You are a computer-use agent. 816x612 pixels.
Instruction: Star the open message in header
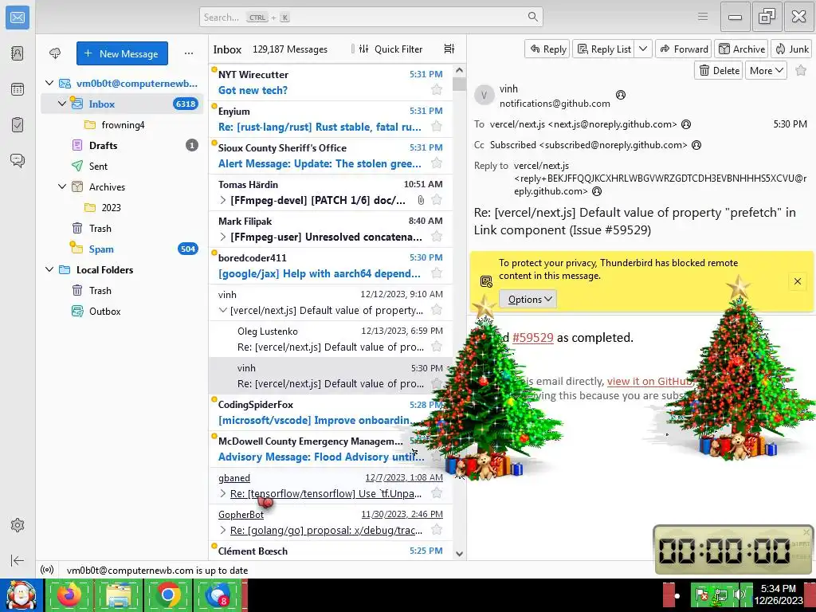[x=801, y=70]
